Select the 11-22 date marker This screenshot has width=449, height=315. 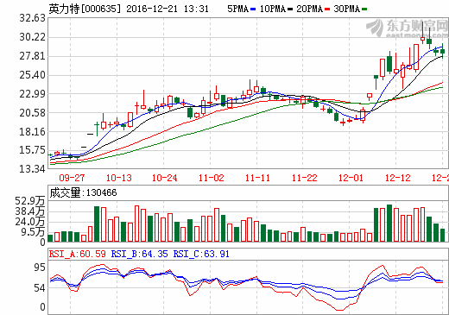pyautogui.click(x=304, y=178)
